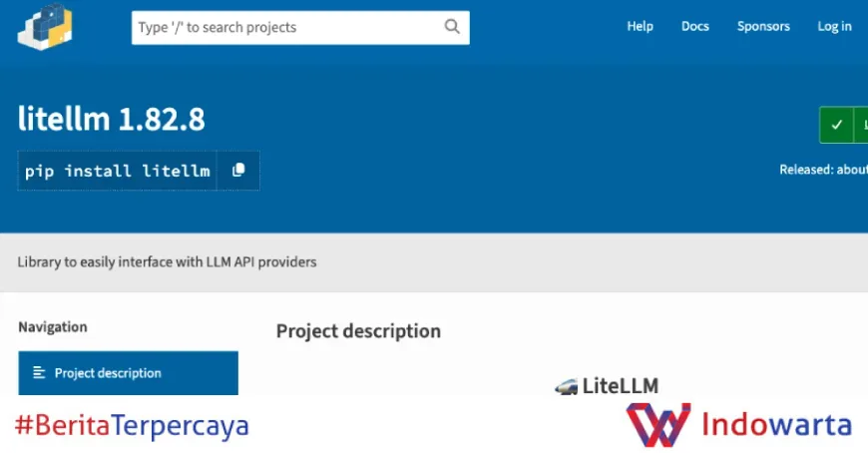Open the Docs link
The width and height of the screenshot is (868, 453).
pyautogui.click(x=694, y=26)
